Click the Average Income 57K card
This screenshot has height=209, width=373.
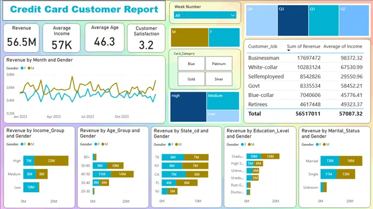[x=62, y=38]
